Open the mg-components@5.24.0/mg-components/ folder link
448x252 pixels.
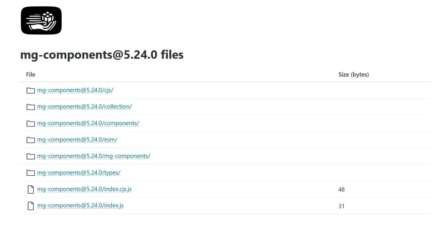(93, 156)
